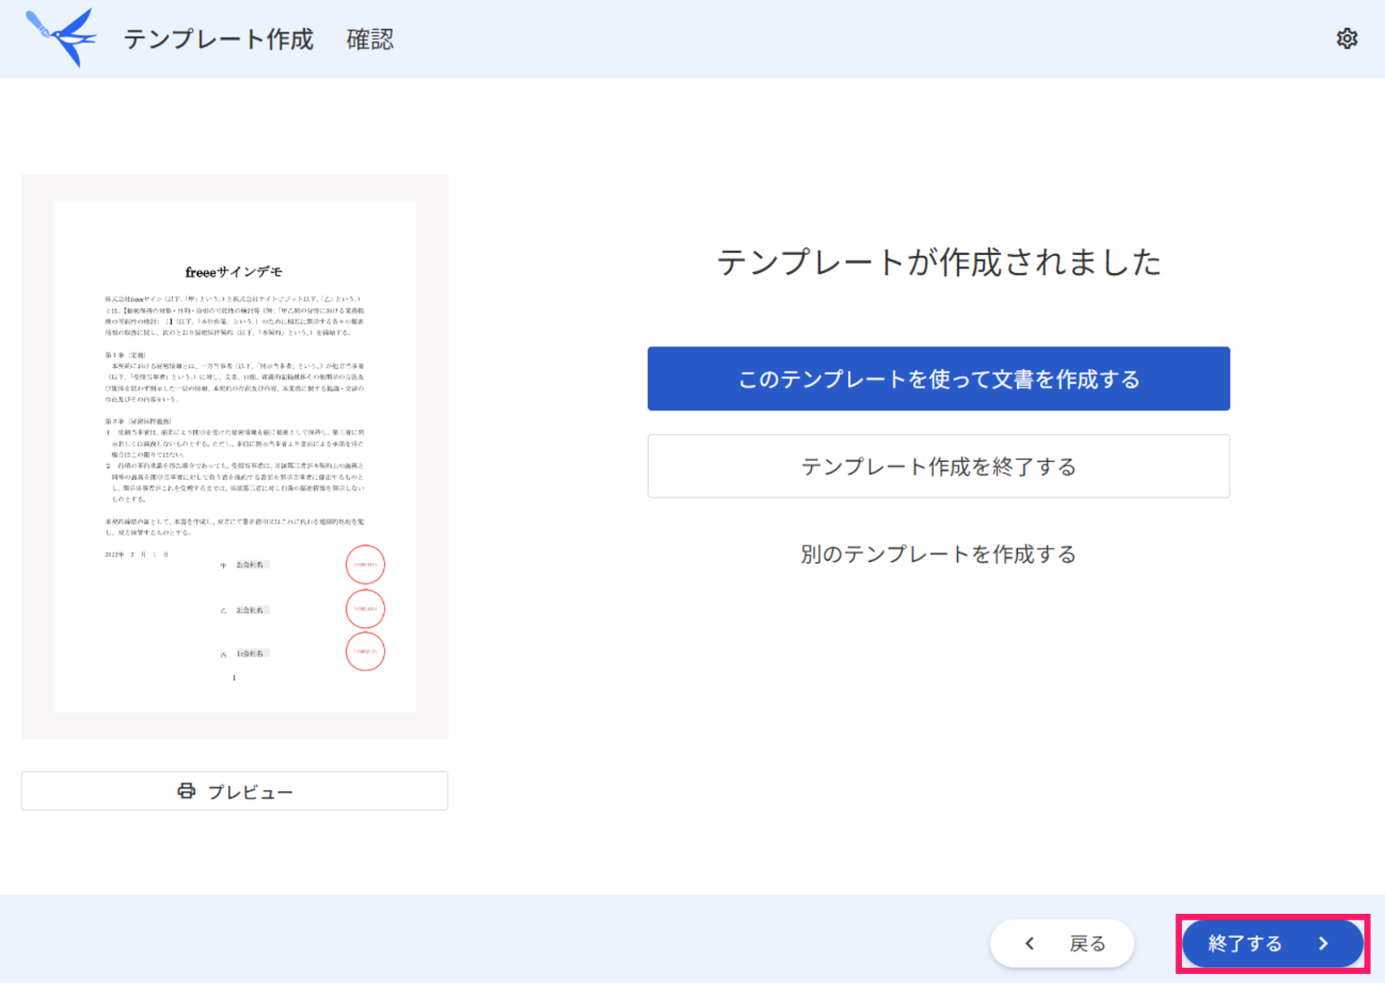Click the freee Sign bird logo

click(61, 37)
